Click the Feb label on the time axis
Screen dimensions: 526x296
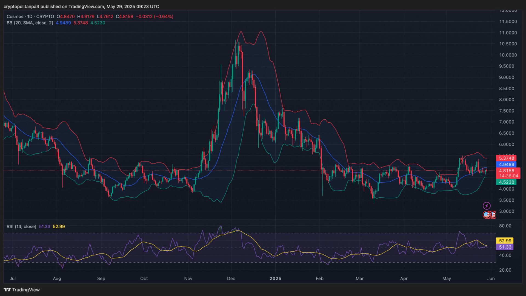coord(319,279)
